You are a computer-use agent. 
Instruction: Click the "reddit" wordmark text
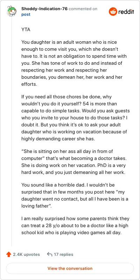[126, 12]
